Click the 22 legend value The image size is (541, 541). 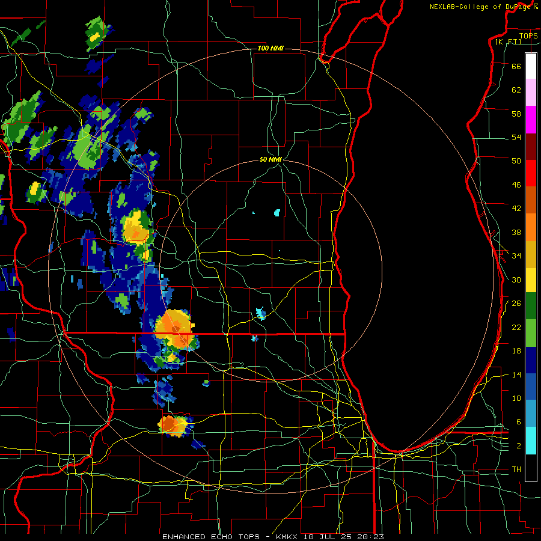click(x=516, y=327)
